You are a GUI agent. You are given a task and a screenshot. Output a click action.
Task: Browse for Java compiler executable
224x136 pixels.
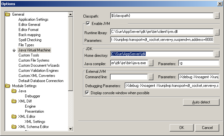tap(151, 63)
